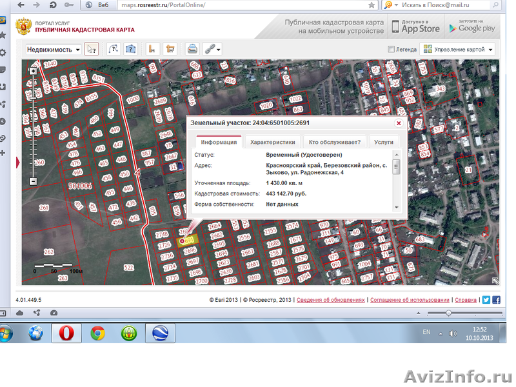Viewport: 516px width, 387px height.
Task: Open the globe browser icon in taskbar
Action: point(35,333)
